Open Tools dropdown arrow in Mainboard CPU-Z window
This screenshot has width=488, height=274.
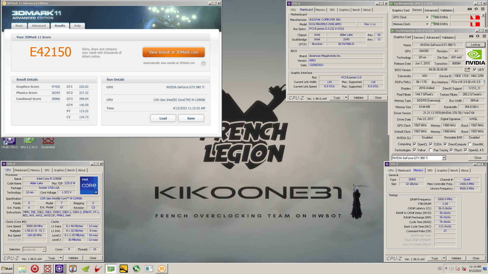346,98
